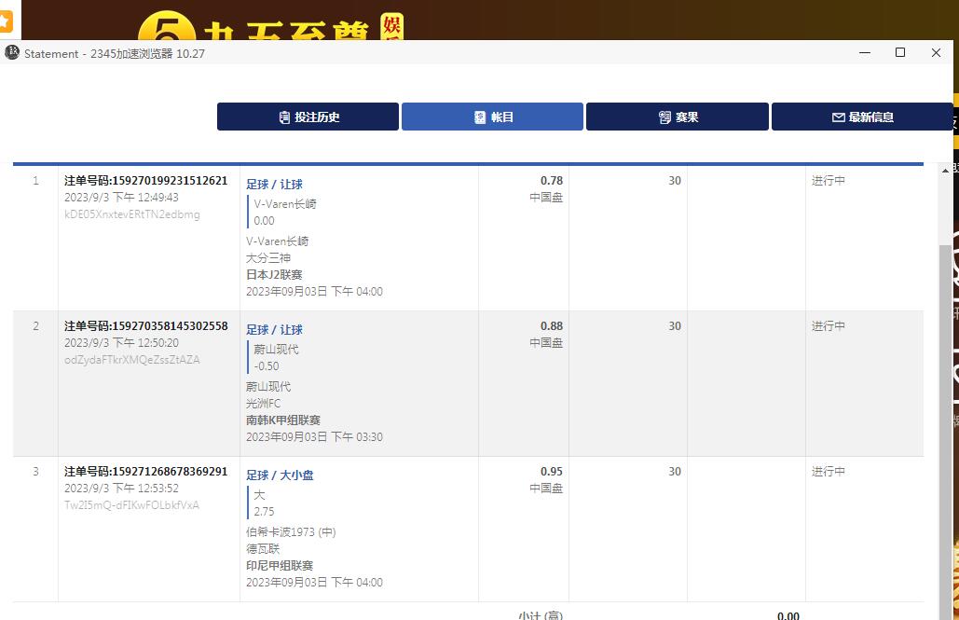Click the 日本J2联赛 league name

(x=274, y=275)
